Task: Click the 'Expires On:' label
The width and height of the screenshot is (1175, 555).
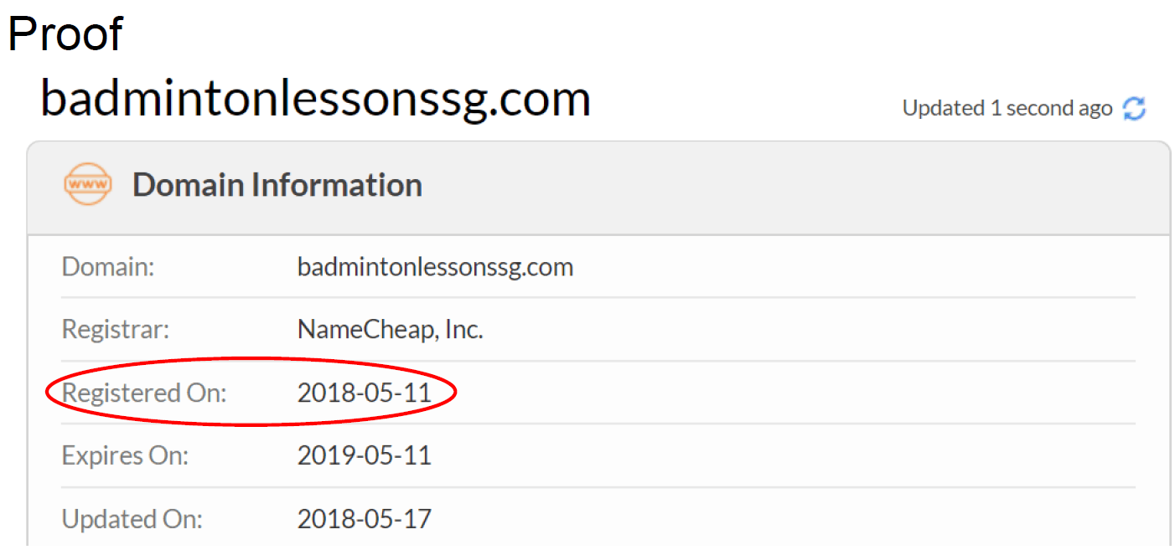Action: click(126, 455)
